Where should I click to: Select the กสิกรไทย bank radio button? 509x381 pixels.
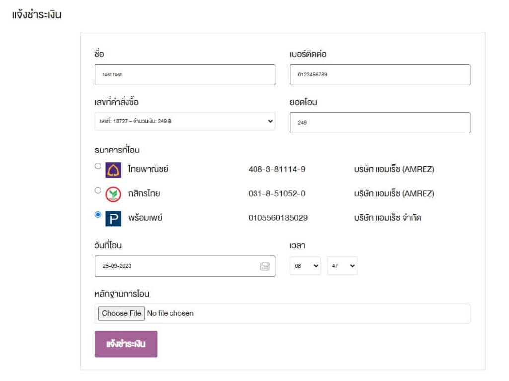click(x=98, y=190)
